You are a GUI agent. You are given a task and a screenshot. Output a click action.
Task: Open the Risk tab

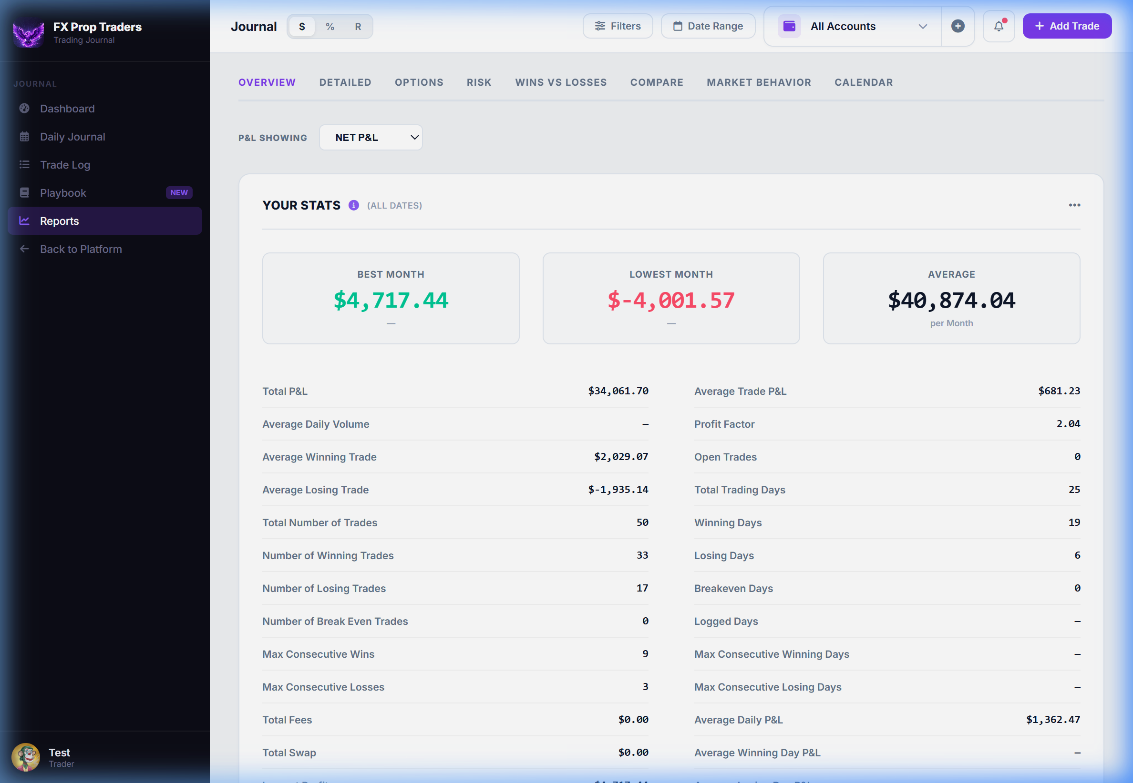click(479, 82)
